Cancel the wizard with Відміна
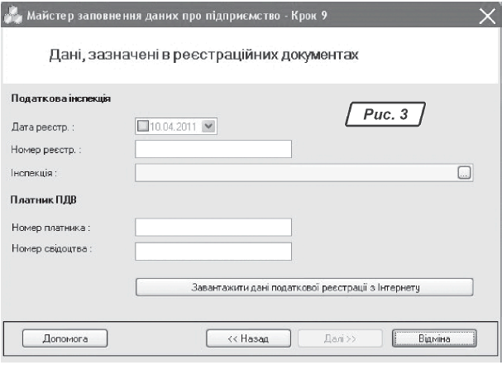The image size is (502, 365). 434,338
